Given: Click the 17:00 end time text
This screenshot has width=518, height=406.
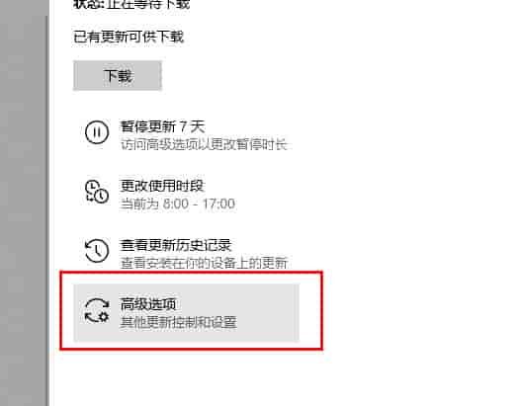Looking at the screenshot, I should point(218,203).
